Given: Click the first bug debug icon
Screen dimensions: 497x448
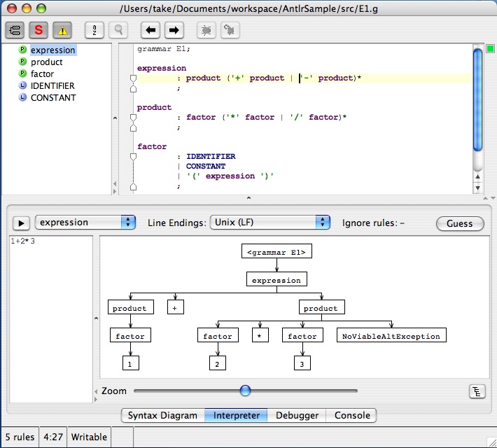Looking at the screenshot, I should (x=206, y=30).
